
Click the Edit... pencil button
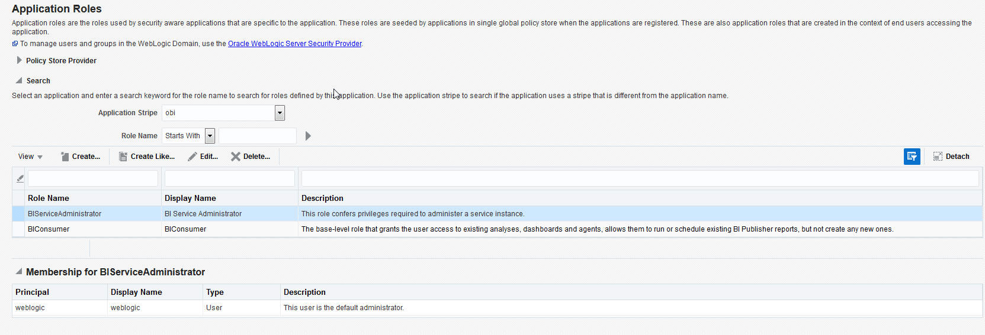203,157
